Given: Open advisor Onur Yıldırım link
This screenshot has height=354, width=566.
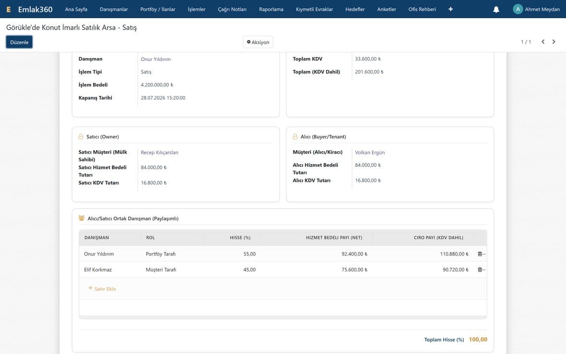Looking at the screenshot, I should pyautogui.click(x=155, y=59).
